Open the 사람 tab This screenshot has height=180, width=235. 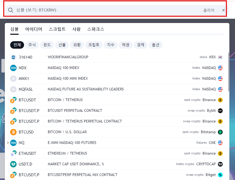76,29
